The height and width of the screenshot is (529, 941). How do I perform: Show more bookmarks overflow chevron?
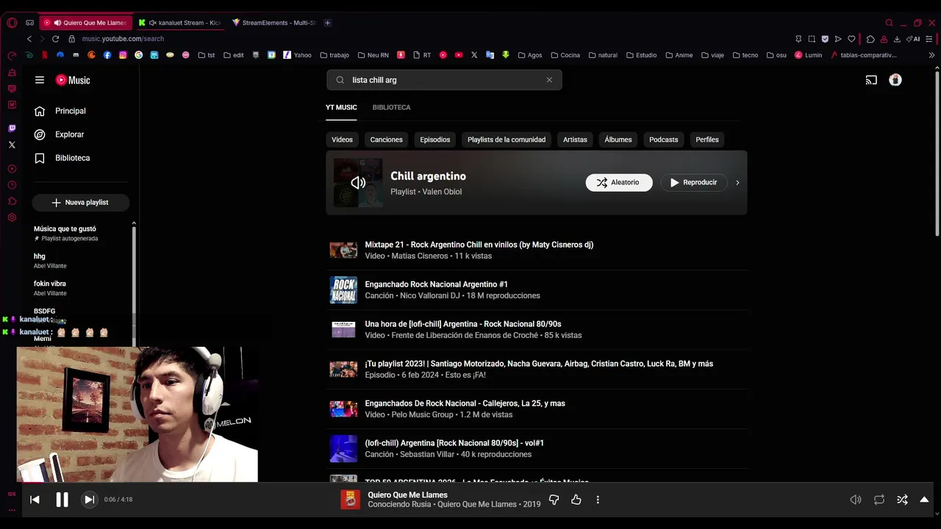[x=931, y=55]
